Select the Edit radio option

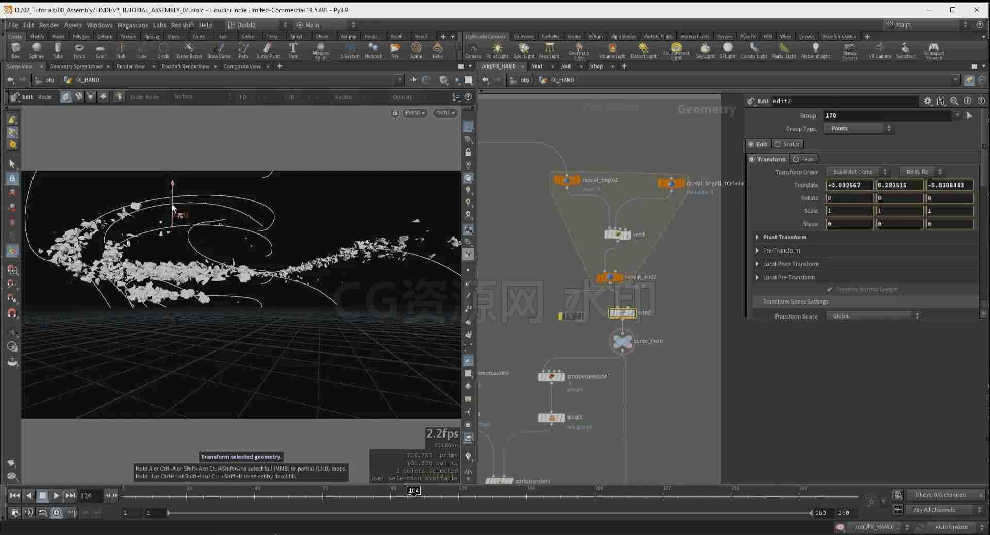pos(757,144)
